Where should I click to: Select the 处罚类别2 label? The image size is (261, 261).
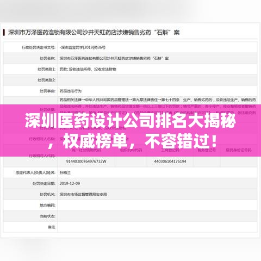46,80
